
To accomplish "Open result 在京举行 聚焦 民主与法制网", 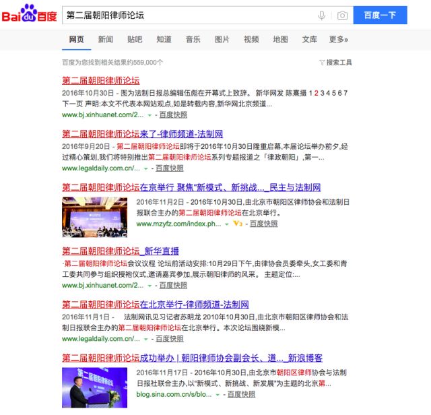I will pos(191,187).
